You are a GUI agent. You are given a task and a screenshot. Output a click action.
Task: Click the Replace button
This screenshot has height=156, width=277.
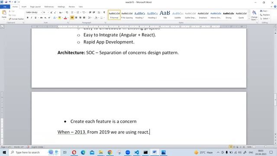(x=265, y=15)
